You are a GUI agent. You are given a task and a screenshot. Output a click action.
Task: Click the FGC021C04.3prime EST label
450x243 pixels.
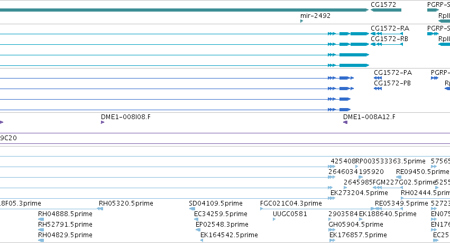pyautogui.click(x=291, y=203)
